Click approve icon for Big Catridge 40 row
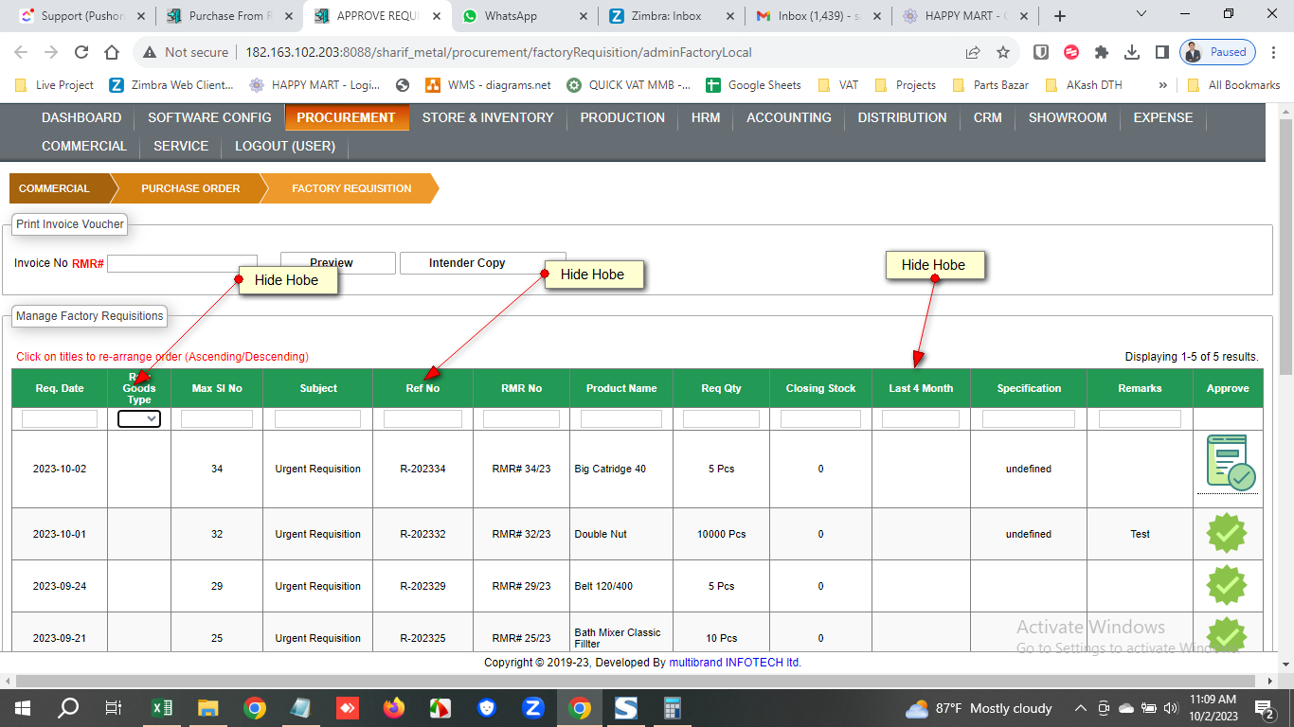The width and height of the screenshot is (1294, 727). [1230, 463]
